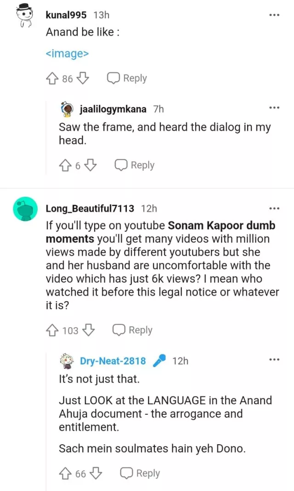Upvote Dry-Neat-2818's reply
This screenshot has height=491, width=294.
pos(64,473)
